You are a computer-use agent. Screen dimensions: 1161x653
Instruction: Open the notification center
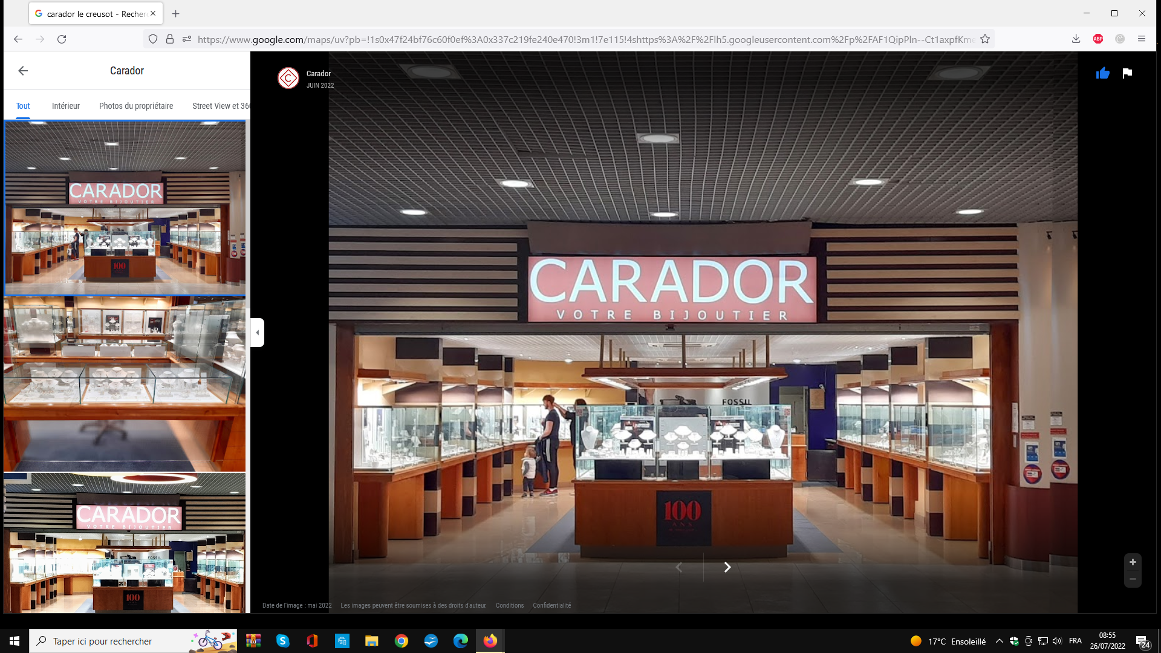pyautogui.click(x=1142, y=642)
